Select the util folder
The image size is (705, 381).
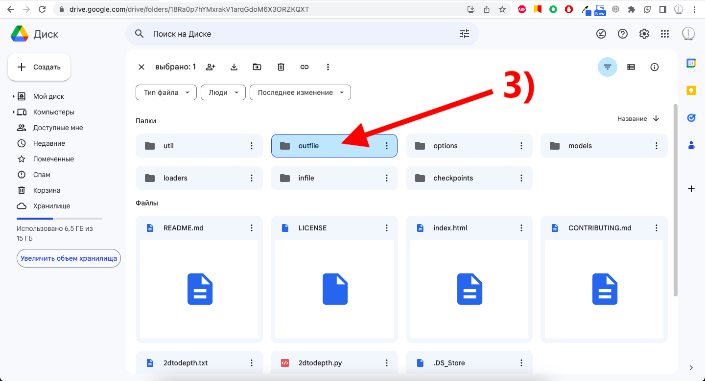199,146
